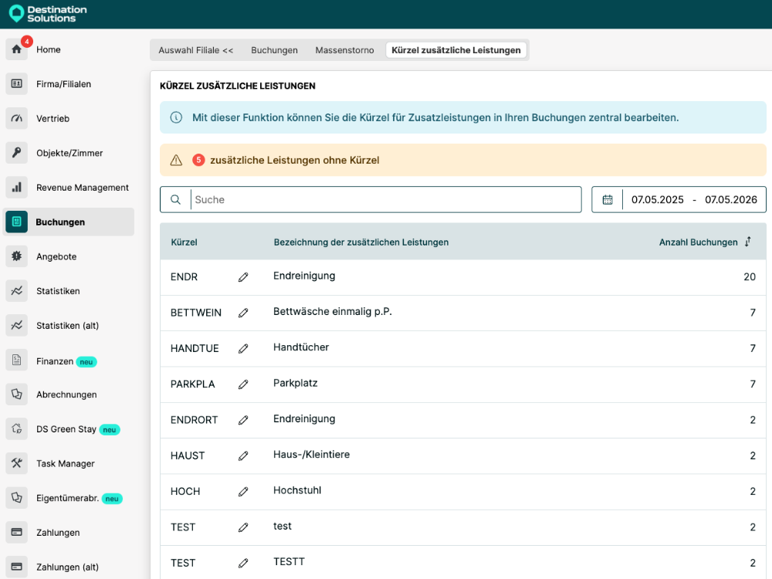The height and width of the screenshot is (579, 772).
Task: Open Home via its house icon
Action: coord(17,49)
